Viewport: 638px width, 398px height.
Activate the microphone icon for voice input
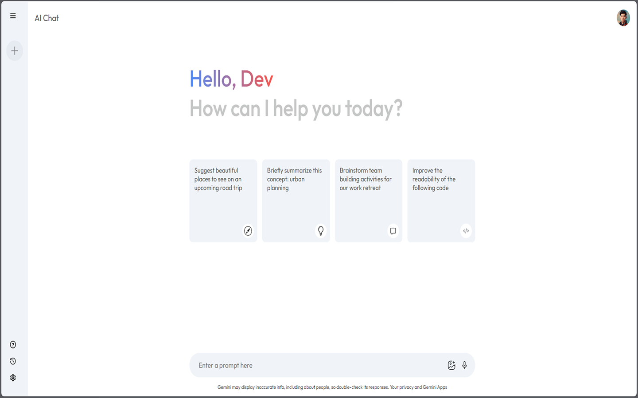(464, 365)
